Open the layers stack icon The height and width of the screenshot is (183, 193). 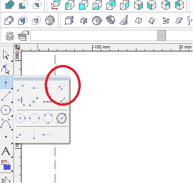click(x=23, y=36)
